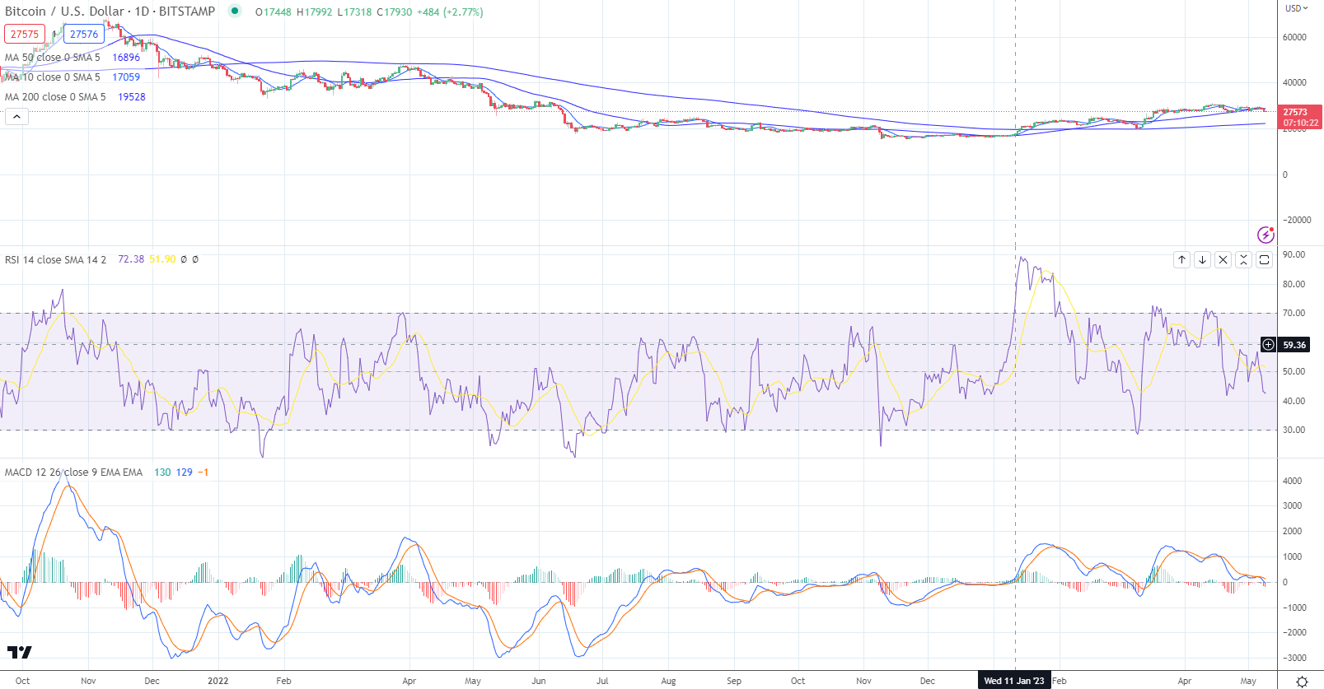The image size is (1324, 689).
Task: Click the plus icon beside 59.36
Action: 1269,345
